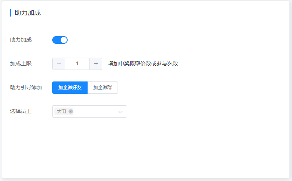Click the 选择员工 field label

tap(21, 111)
